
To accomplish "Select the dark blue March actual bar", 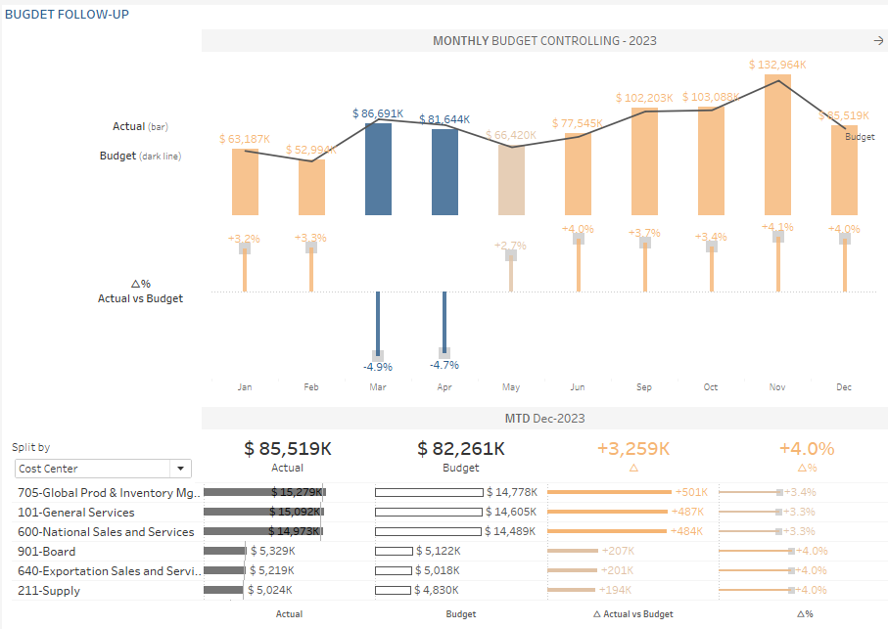I will coord(378,168).
